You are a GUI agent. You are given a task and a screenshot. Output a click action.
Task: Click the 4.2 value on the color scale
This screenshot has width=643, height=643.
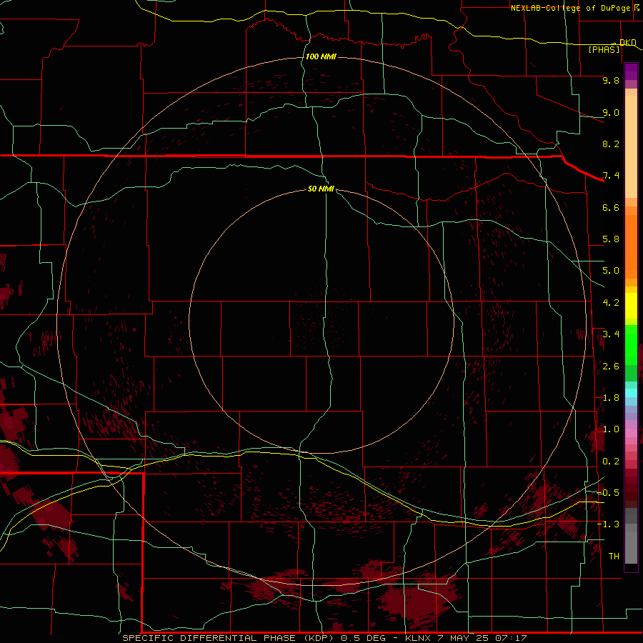(611, 303)
